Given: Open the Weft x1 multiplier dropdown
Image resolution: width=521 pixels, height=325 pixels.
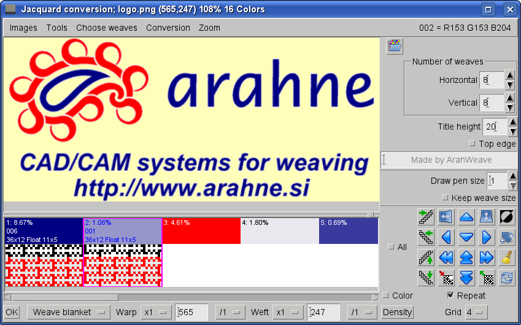Looking at the screenshot, I should (x=287, y=312).
